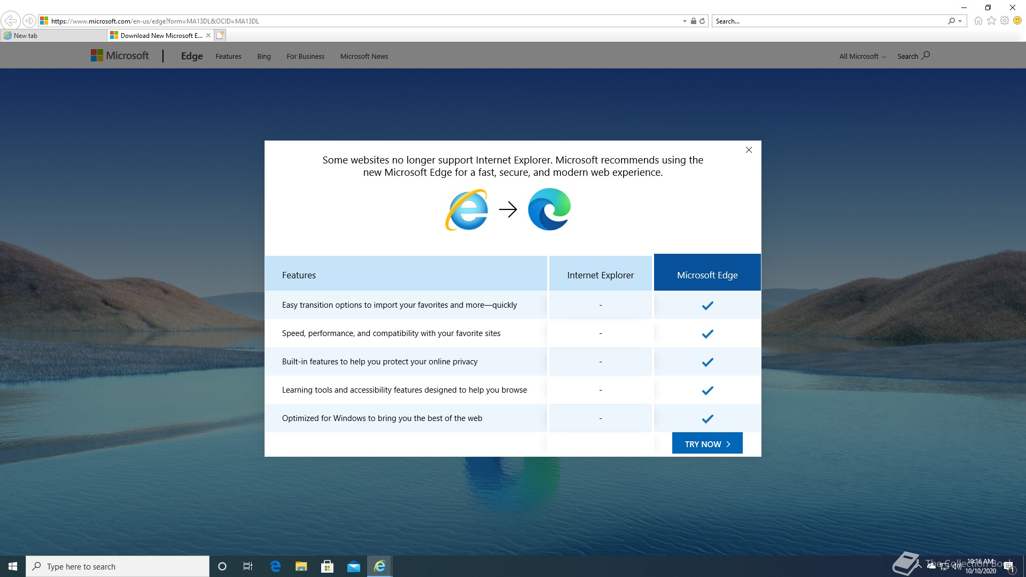Open favorites star icon
1026x577 pixels.
click(x=991, y=21)
